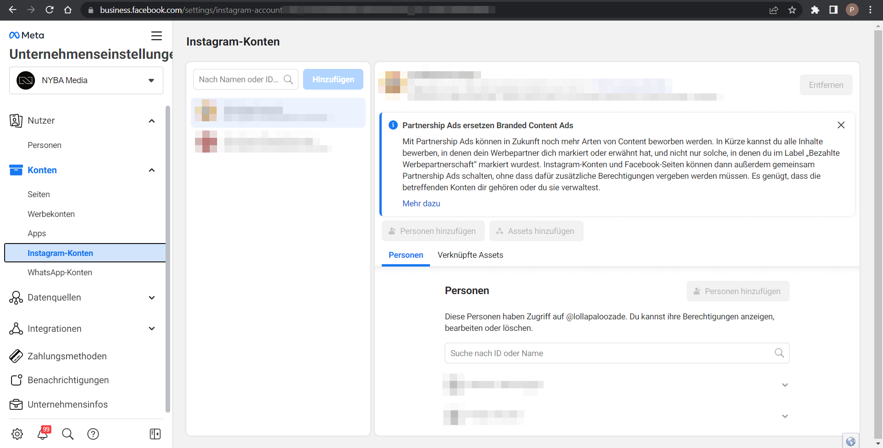Click the browser address bar URL
Viewport: 883px width, 448px height.
[191, 10]
